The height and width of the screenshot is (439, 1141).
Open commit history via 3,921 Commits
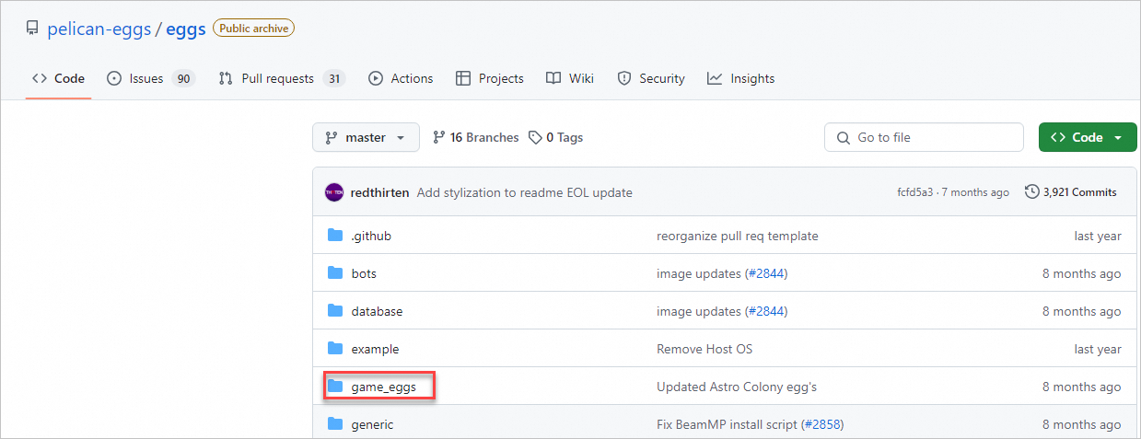(x=1070, y=192)
